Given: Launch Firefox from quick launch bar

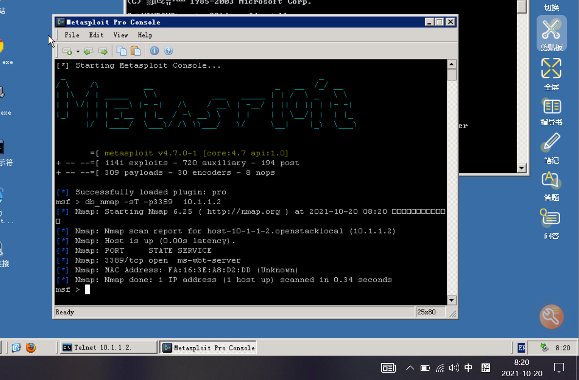Looking at the screenshot, I should [31, 347].
